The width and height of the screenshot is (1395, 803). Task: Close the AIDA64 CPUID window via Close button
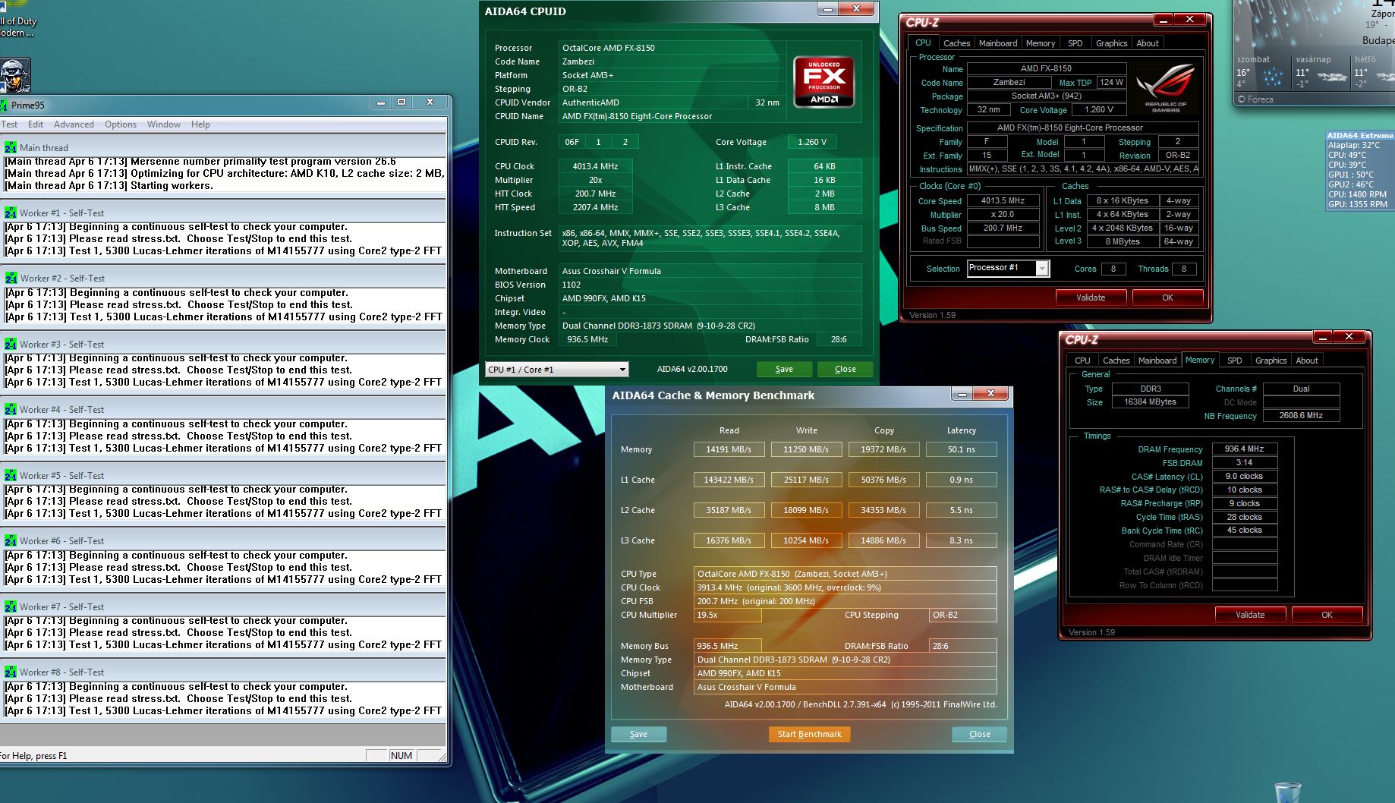coord(845,370)
